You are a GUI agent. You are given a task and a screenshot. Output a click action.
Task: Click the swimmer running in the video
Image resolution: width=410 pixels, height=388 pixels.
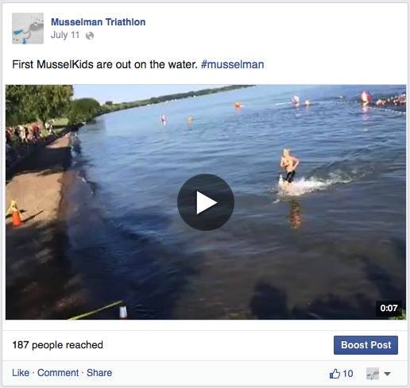(x=289, y=166)
